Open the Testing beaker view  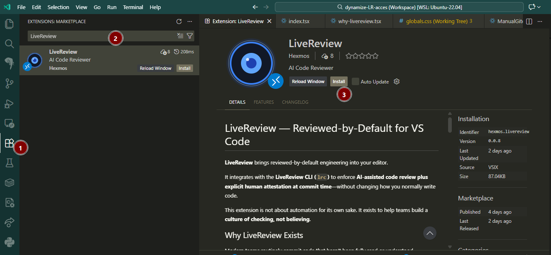[9, 163]
